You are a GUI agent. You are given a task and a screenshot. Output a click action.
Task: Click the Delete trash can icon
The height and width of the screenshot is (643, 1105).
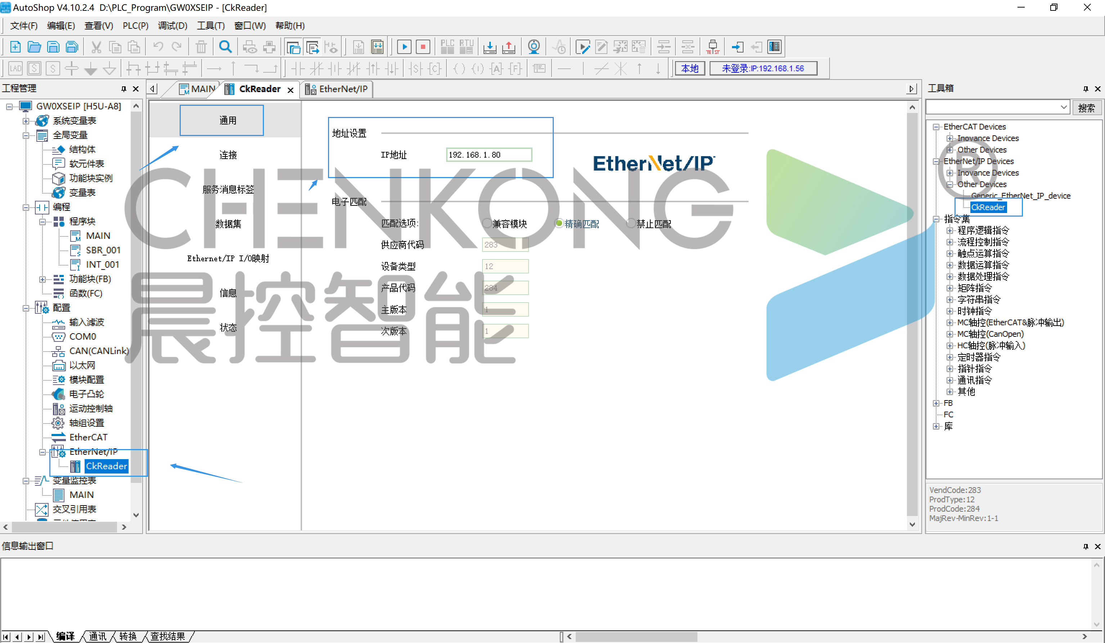click(201, 47)
